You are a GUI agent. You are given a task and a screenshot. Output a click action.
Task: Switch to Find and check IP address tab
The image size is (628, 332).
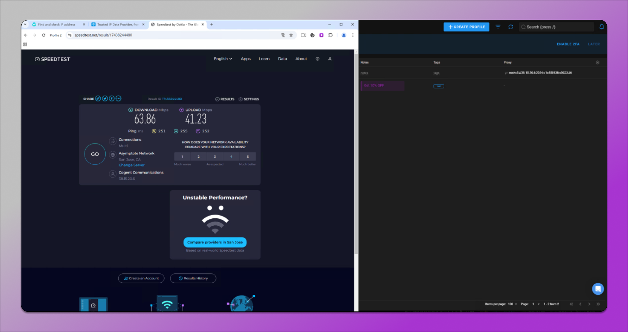click(57, 25)
